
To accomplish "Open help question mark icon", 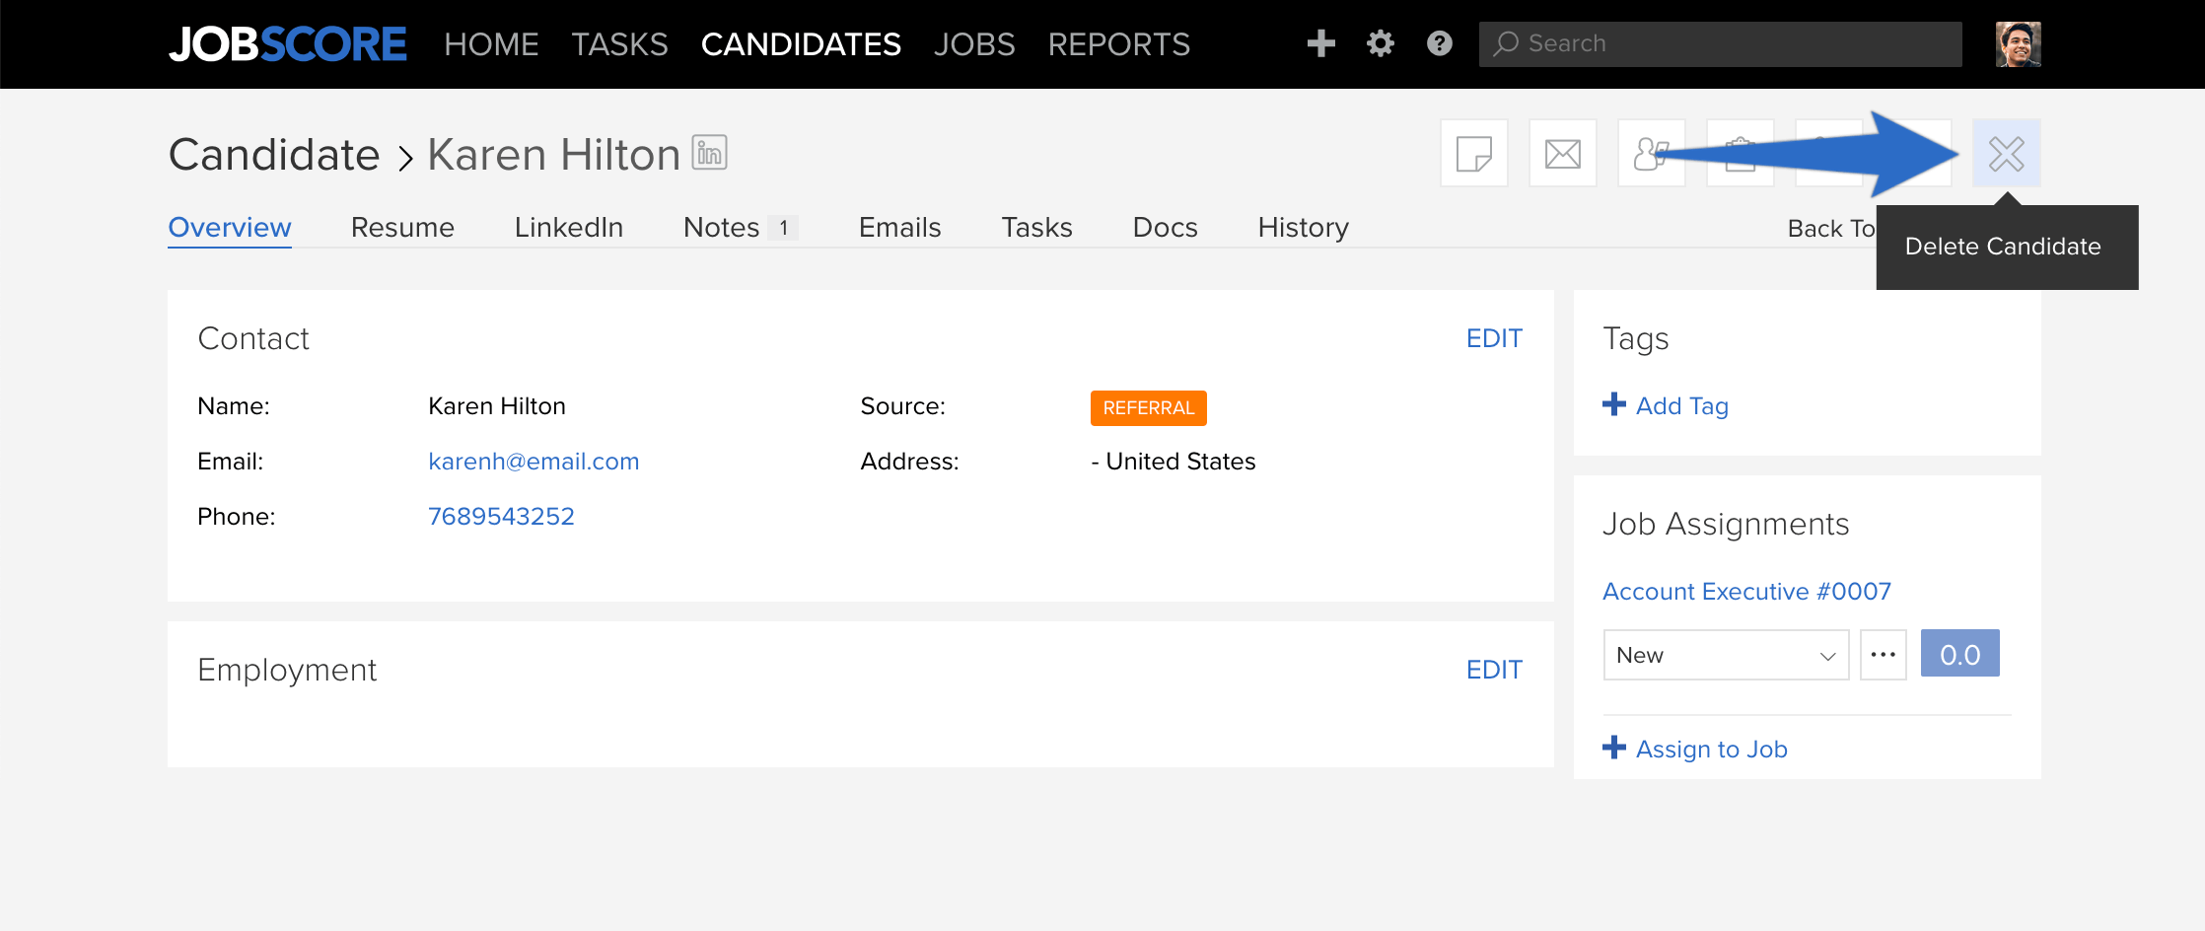I will click(1439, 43).
